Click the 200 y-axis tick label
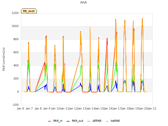Screen dimensions: 168x126 16,79
